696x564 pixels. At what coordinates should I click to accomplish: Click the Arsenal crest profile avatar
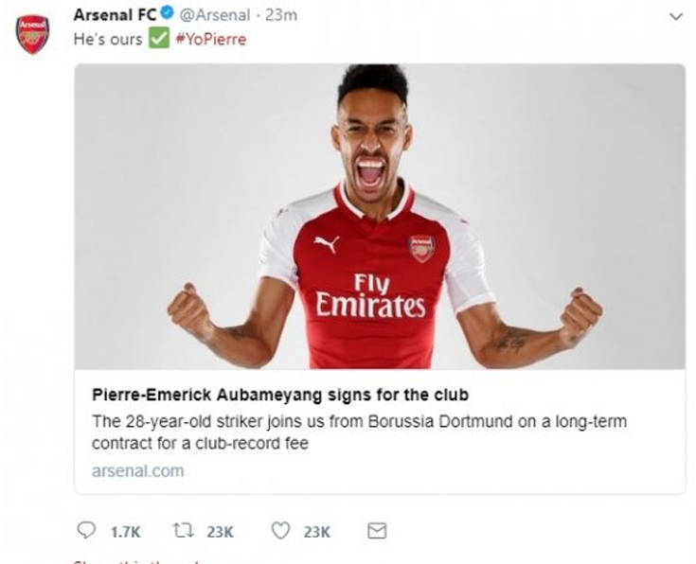pyautogui.click(x=32, y=34)
